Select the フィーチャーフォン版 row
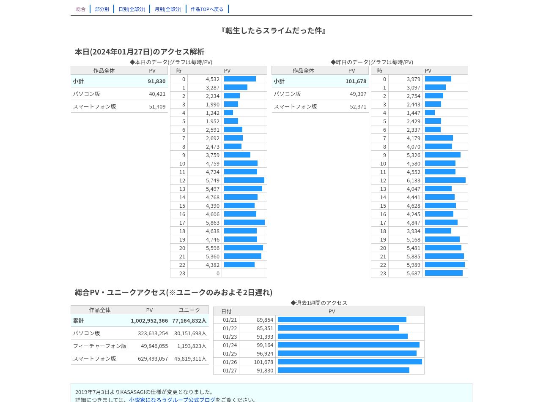 coord(140,346)
